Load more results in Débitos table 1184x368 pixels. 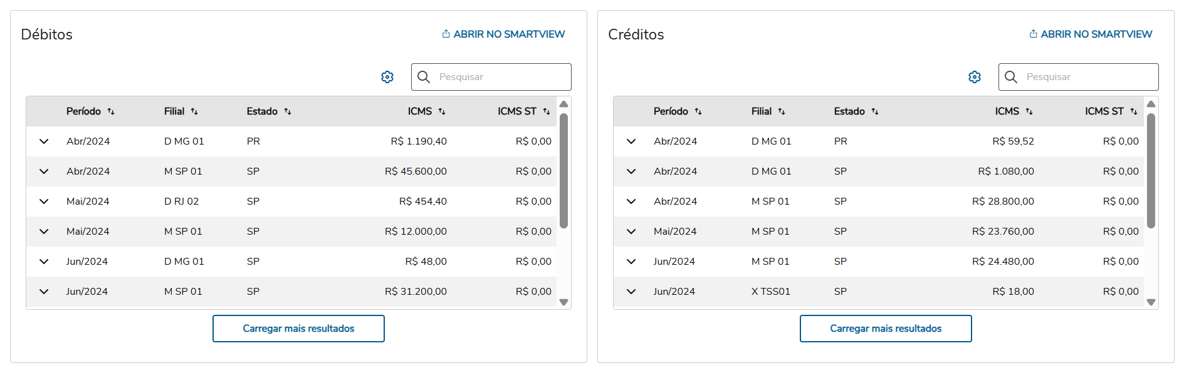click(298, 329)
